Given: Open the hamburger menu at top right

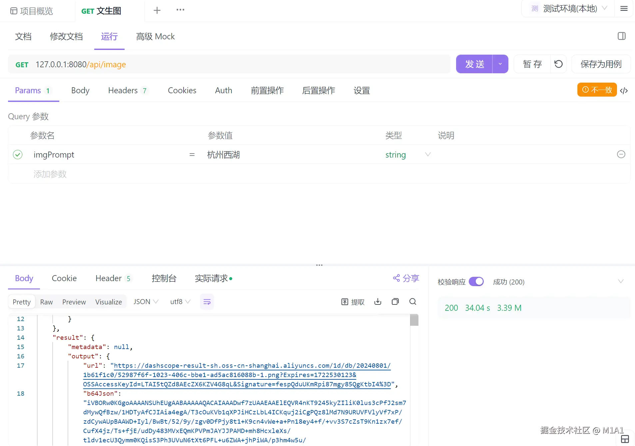Looking at the screenshot, I should tap(624, 9).
